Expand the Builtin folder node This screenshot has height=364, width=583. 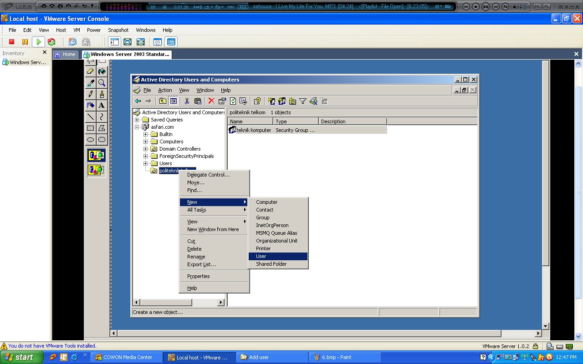tap(146, 134)
